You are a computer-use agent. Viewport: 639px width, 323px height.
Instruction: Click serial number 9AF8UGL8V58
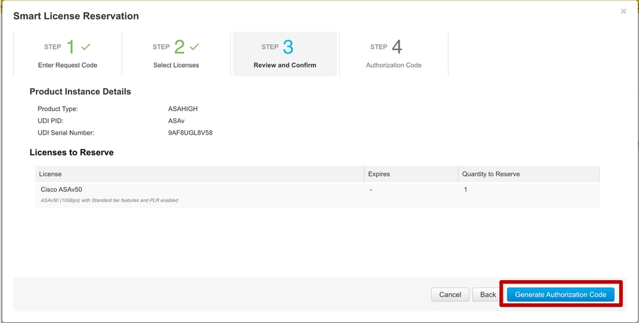[191, 133]
